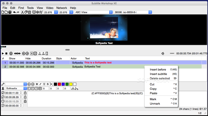Screen dimensions: 208x116
Task: Click the sync point 1 icon
Action: click(x=40, y=53)
